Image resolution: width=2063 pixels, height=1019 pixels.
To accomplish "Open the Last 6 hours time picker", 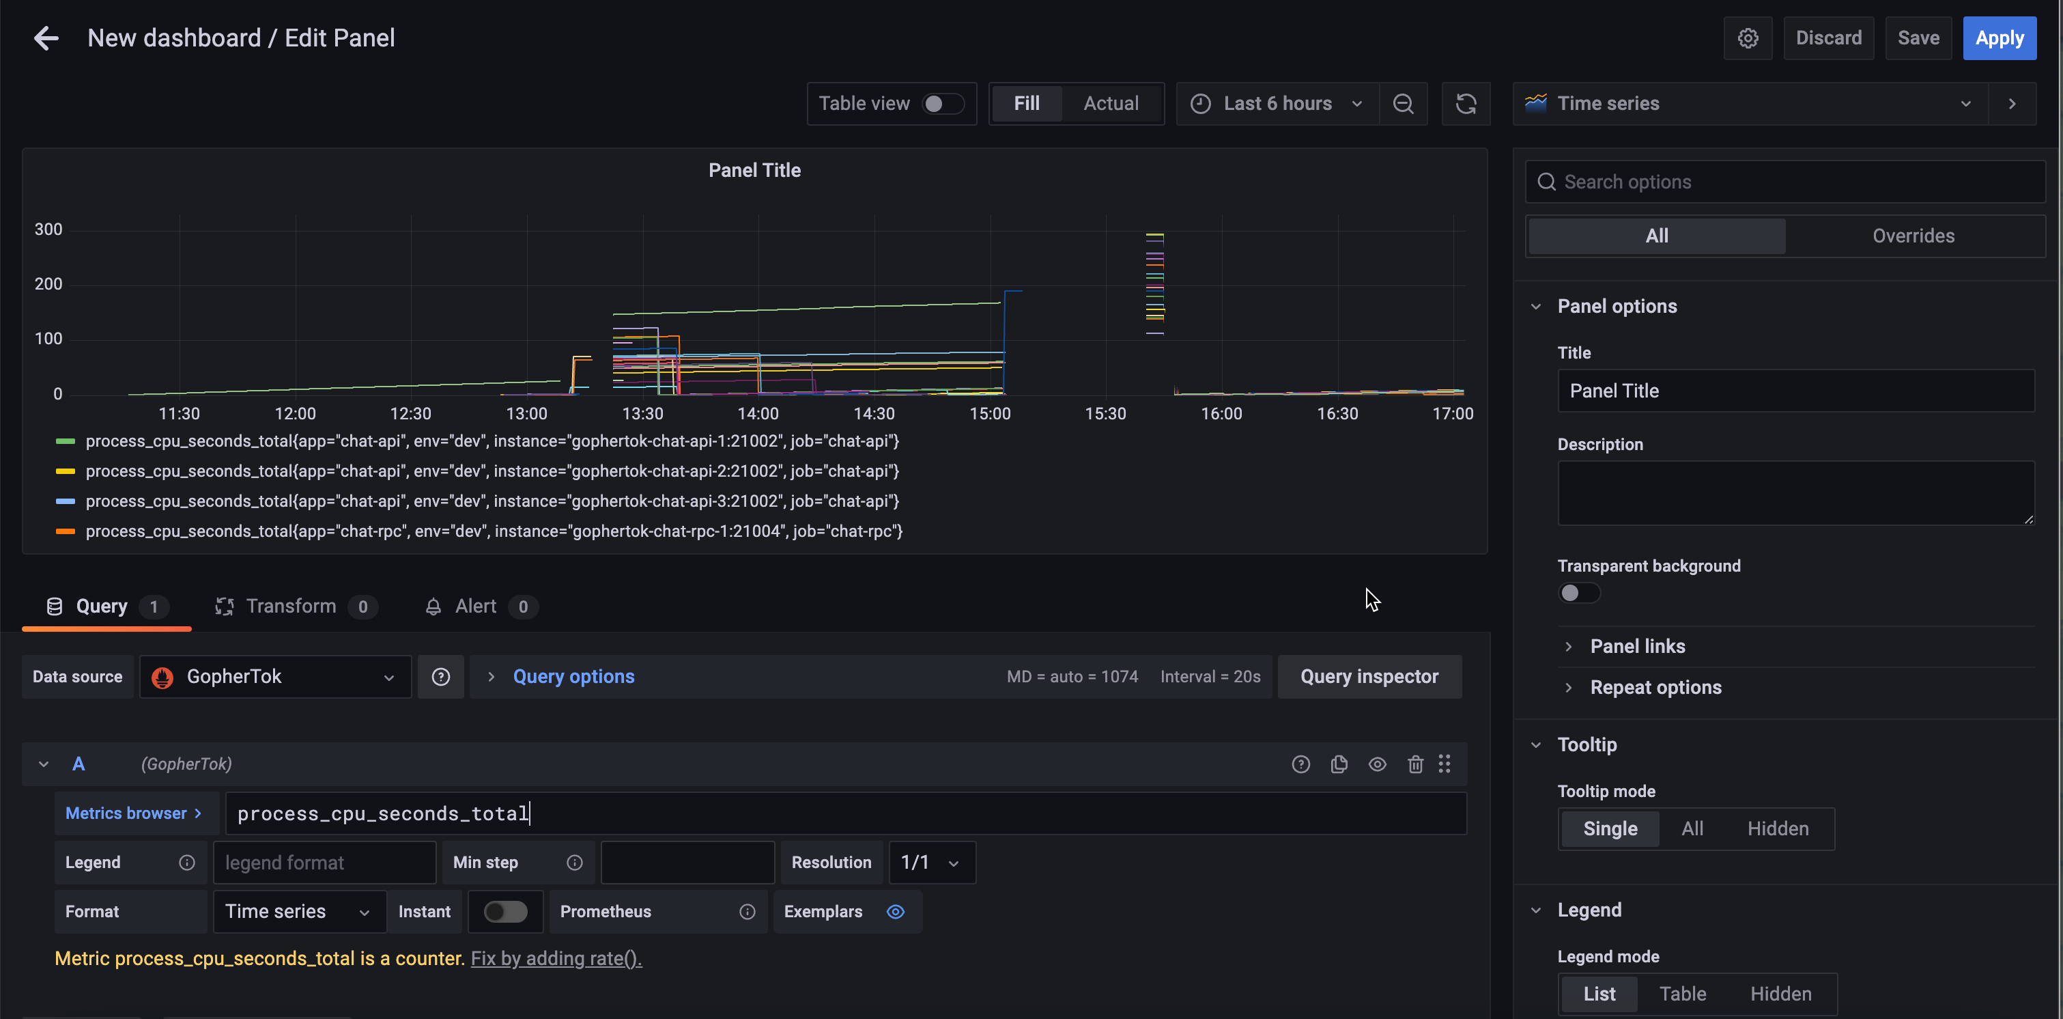I will (x=1277, y=103).
